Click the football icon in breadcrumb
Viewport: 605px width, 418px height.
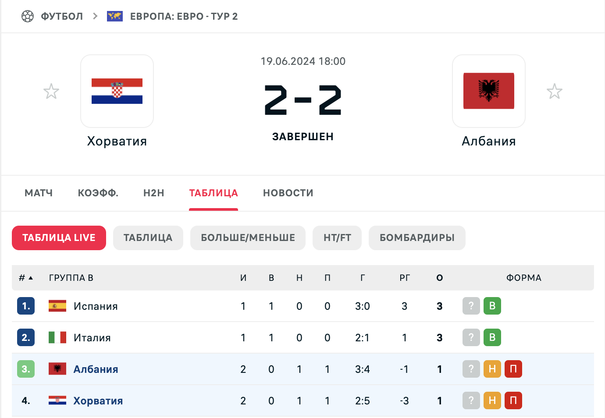pyautogui.click(x=28, y=16)
